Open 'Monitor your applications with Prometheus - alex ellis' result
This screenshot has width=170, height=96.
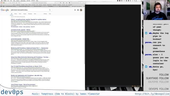[27, 75]
